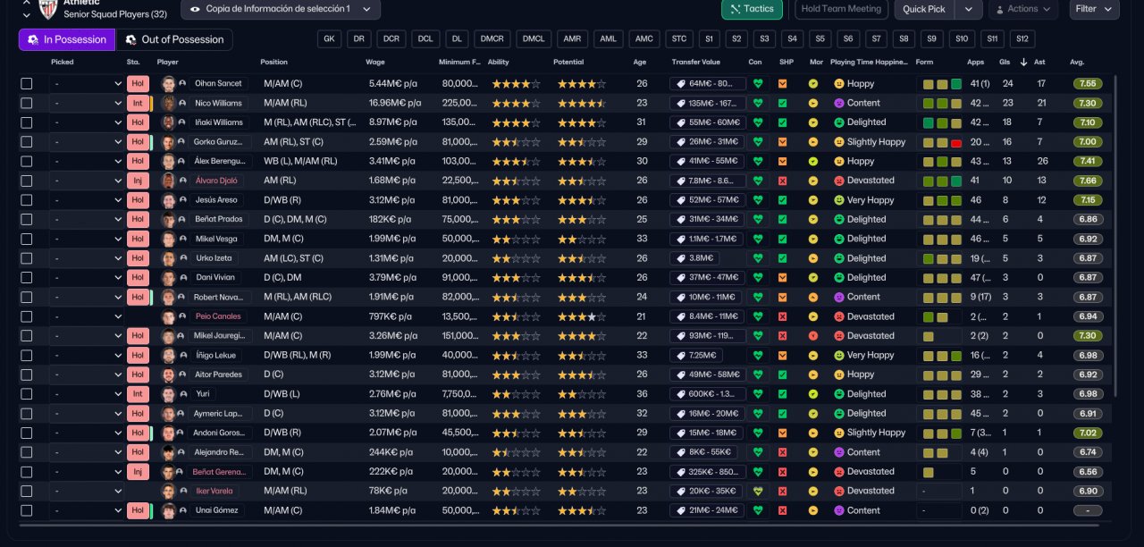Screen dimensions: 1144x547
Task: Click the Transfer Value column header
Action: click(x=695, y=63)
